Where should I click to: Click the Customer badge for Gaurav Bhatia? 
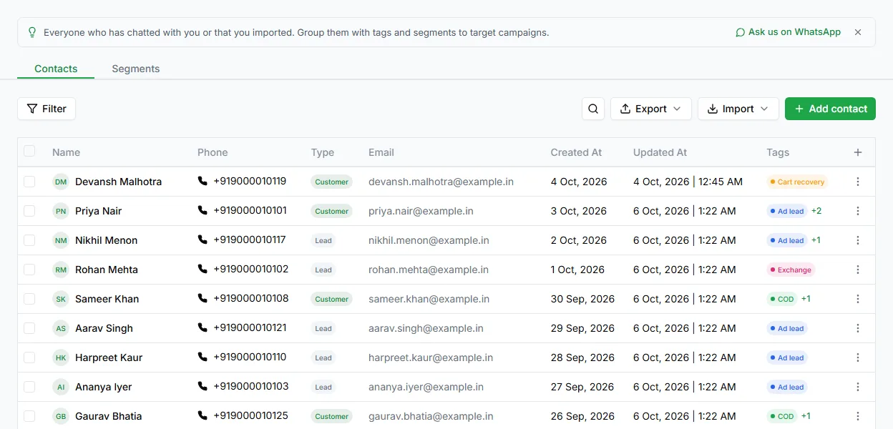coord(332,416)
